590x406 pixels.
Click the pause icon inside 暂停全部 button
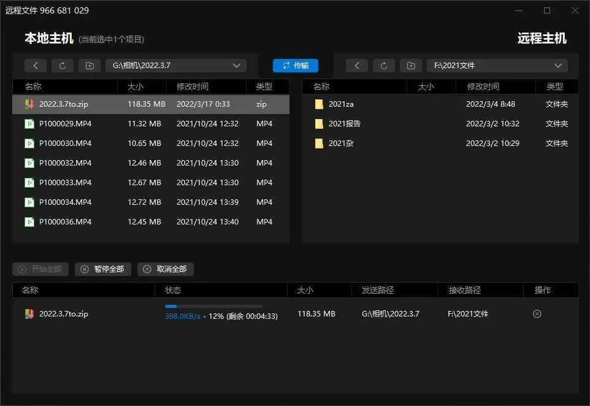(83, 269)
